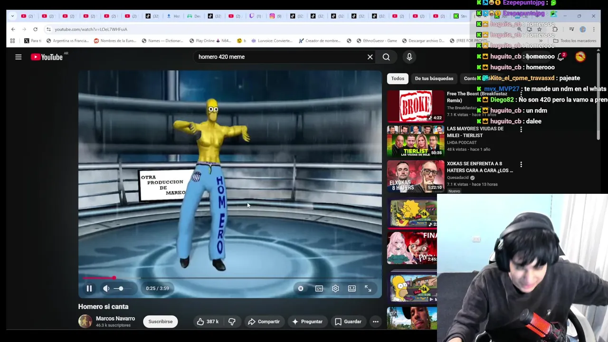Image resolution: width=608 pixels, height=342 pixels.
Task: Reload the page with refresh icon
Action: click(x=35, y=29)
